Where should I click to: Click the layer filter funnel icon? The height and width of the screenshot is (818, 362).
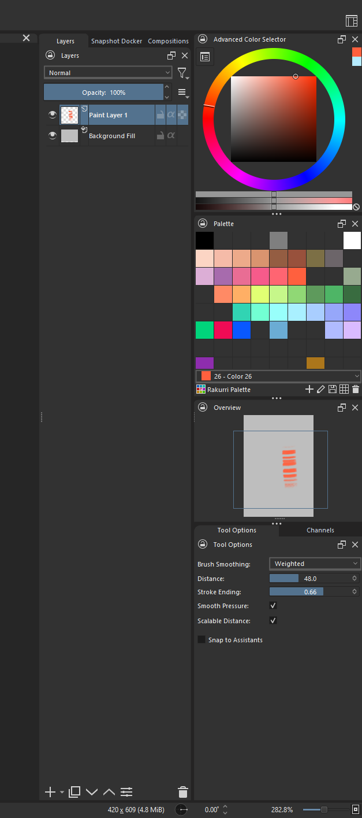coord(182,73)
